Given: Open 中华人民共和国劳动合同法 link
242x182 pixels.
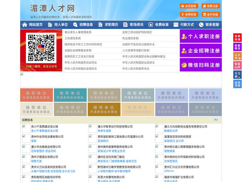Looking at the screenshot, I should (81, 63).
